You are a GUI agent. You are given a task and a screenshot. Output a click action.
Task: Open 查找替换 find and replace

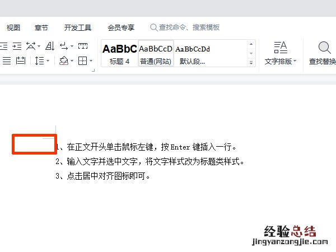click(x=323, y=53)
